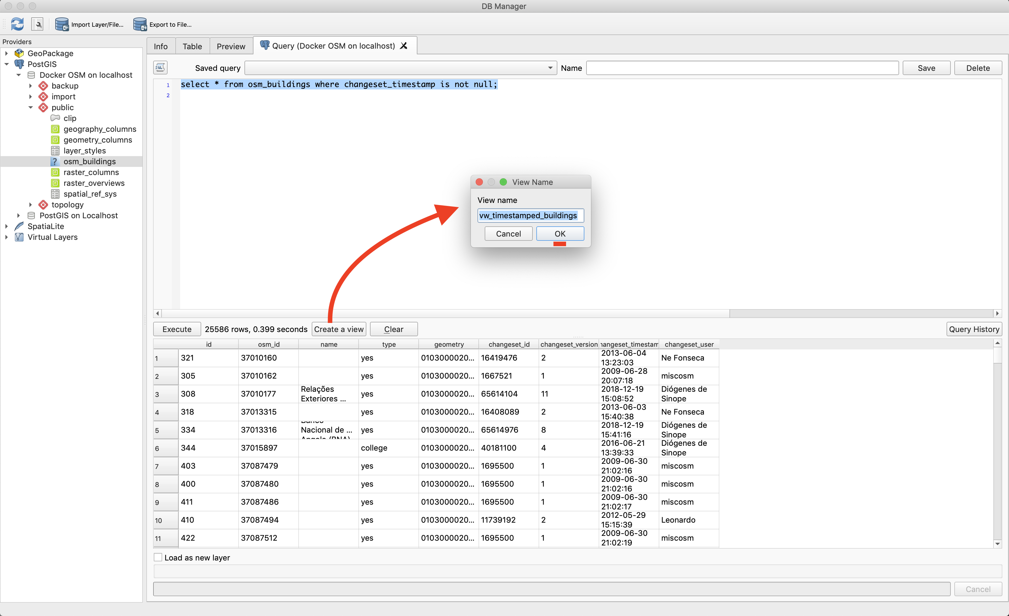Click the Export to File icon

tap(140, 24)
